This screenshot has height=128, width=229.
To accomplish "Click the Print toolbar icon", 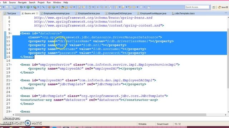I will (15, 7).
